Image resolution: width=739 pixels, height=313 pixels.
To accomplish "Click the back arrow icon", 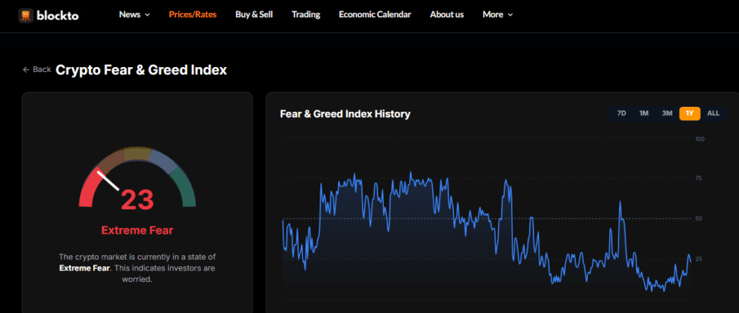I will coord(27,70).
